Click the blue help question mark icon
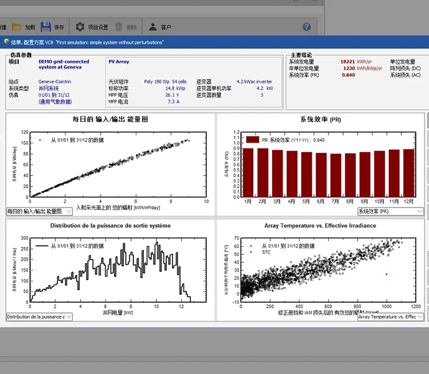 307,27
